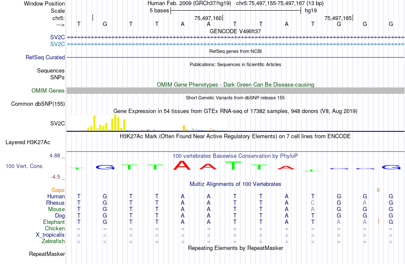Image resolution: width=405 pixels, height=264 pixels.
Task: Click the gray OMIM Genes bar
Action: 235,90
